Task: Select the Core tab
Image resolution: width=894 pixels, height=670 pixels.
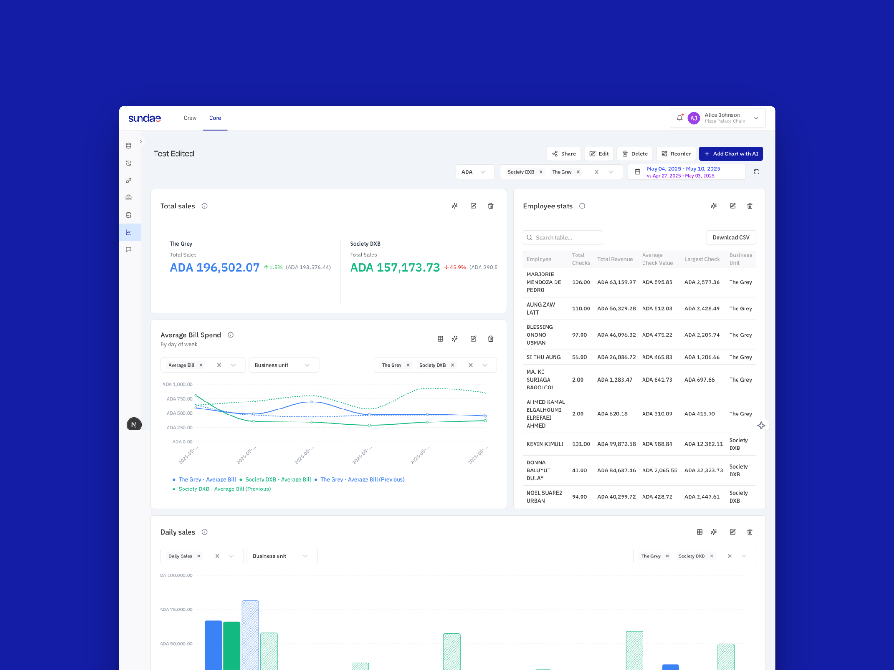Action: click(215, 118)
